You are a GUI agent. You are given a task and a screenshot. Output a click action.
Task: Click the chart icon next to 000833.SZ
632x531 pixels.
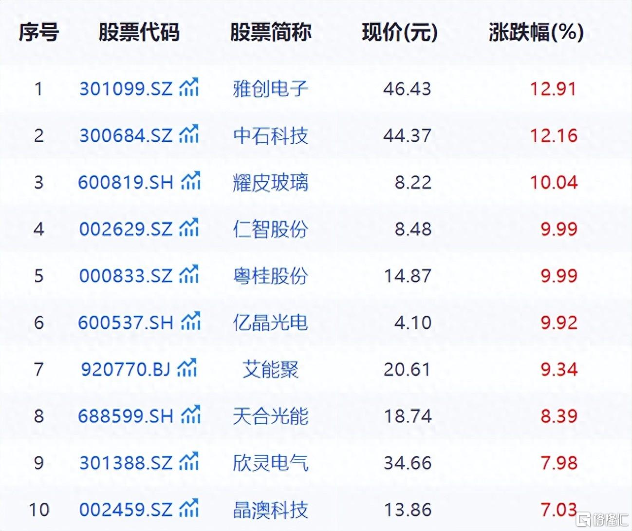(x=189, y=275)
